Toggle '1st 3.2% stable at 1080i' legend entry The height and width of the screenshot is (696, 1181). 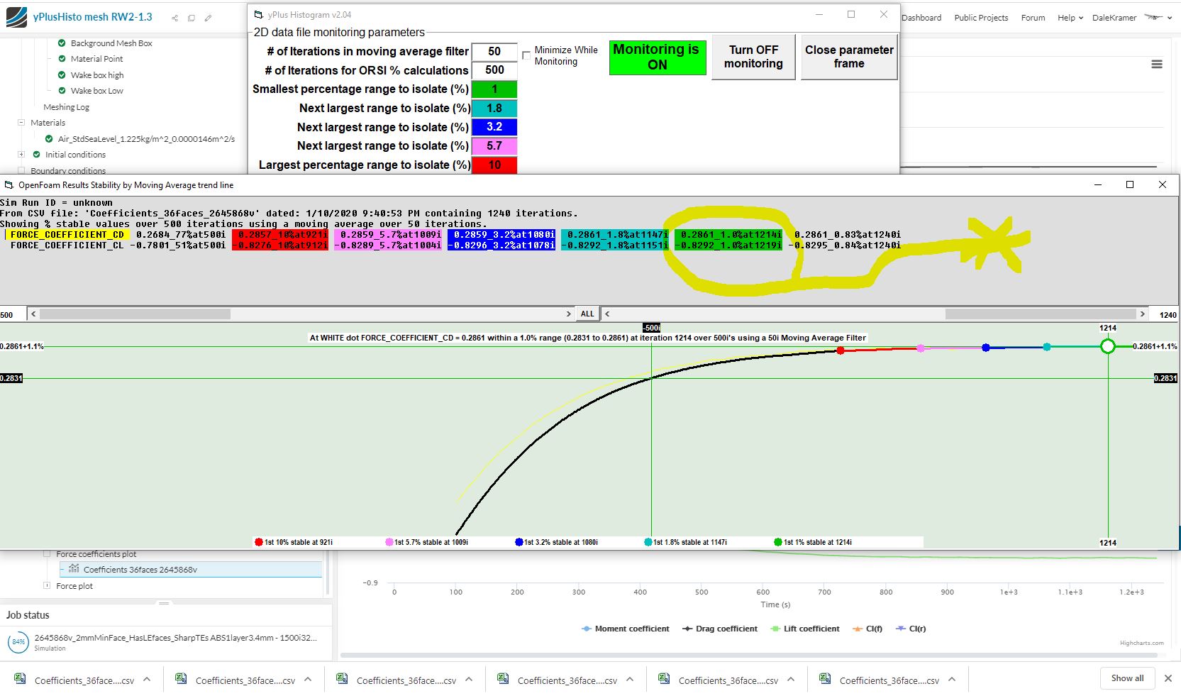point(557,542)
